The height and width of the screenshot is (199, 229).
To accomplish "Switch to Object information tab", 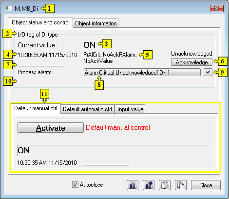I will click(x=95, y=23).
